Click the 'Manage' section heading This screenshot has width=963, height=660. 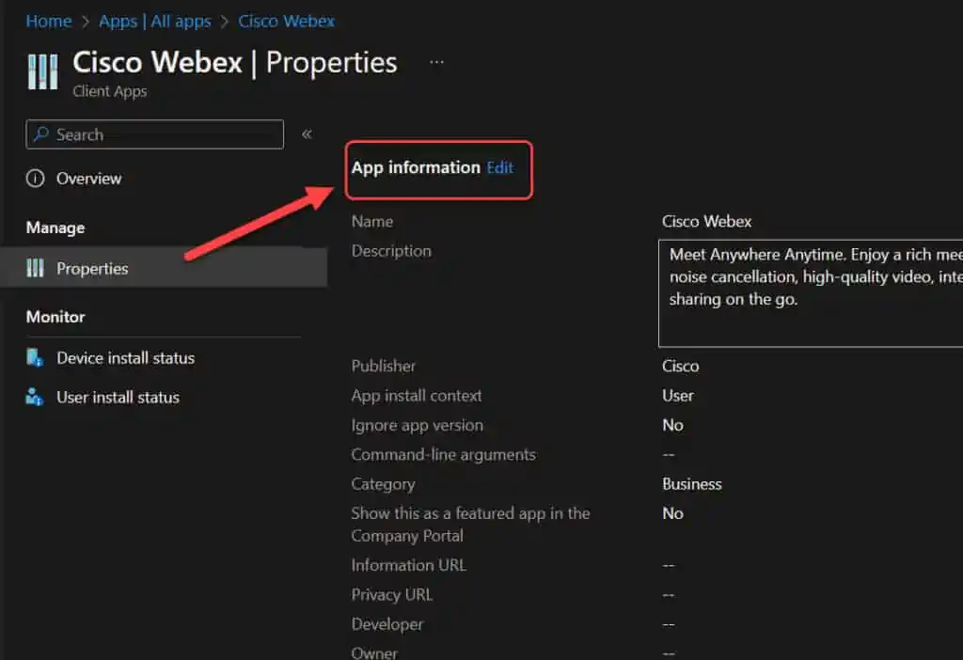55,228
